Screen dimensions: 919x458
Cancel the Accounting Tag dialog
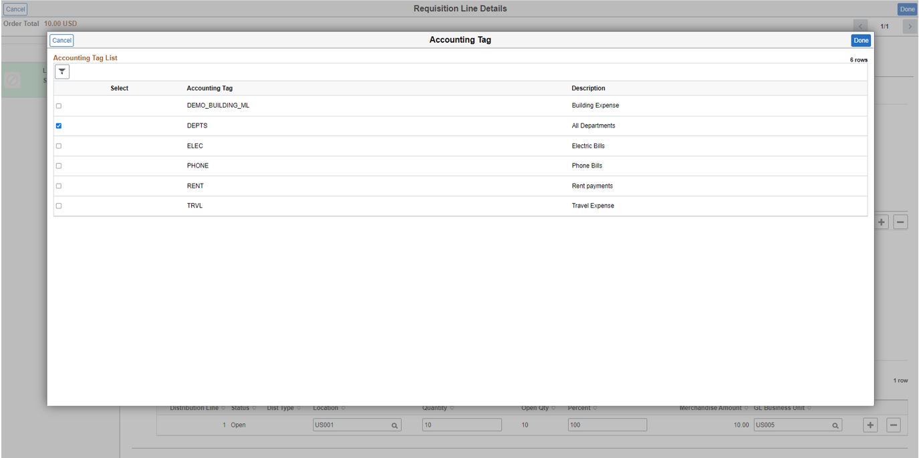(x=62, y=40)
